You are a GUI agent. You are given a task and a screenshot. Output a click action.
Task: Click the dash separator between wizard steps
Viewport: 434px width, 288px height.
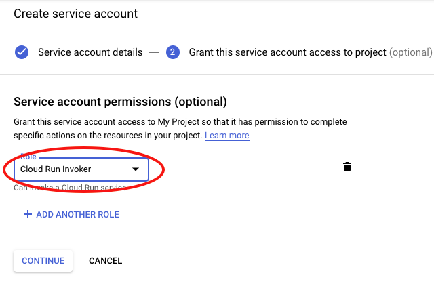(155, 52)
